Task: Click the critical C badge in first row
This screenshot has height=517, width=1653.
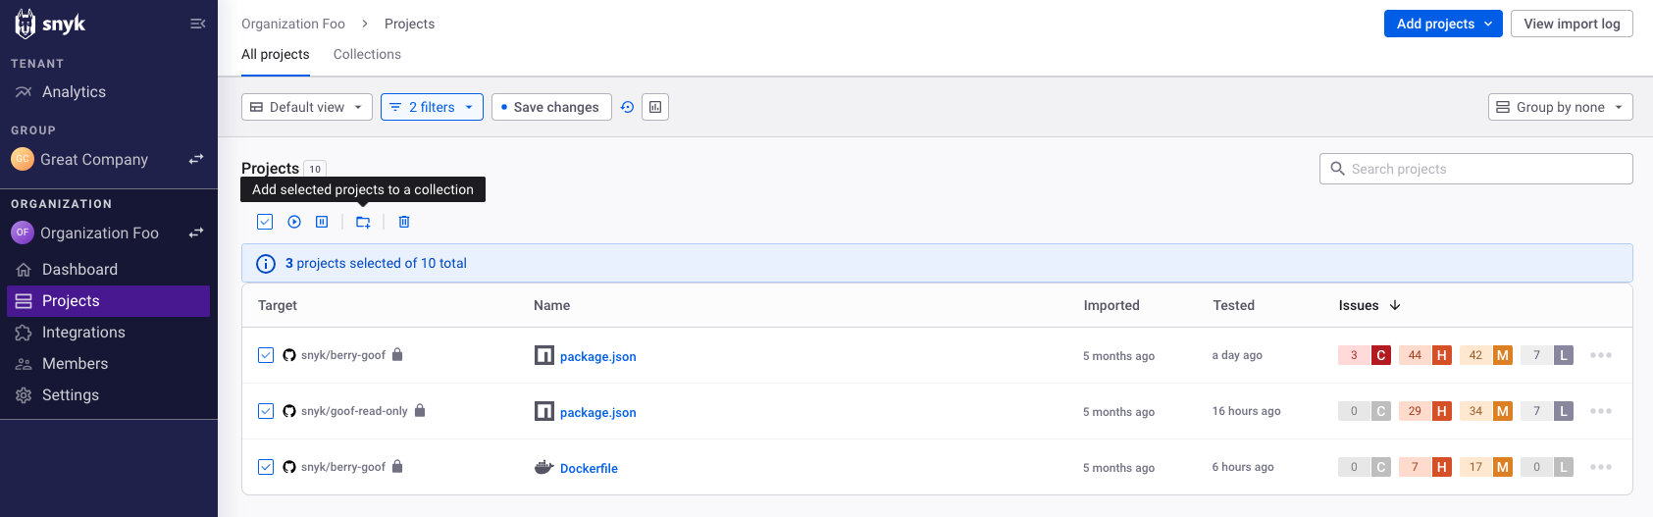Action: [x=1381, y=355]
